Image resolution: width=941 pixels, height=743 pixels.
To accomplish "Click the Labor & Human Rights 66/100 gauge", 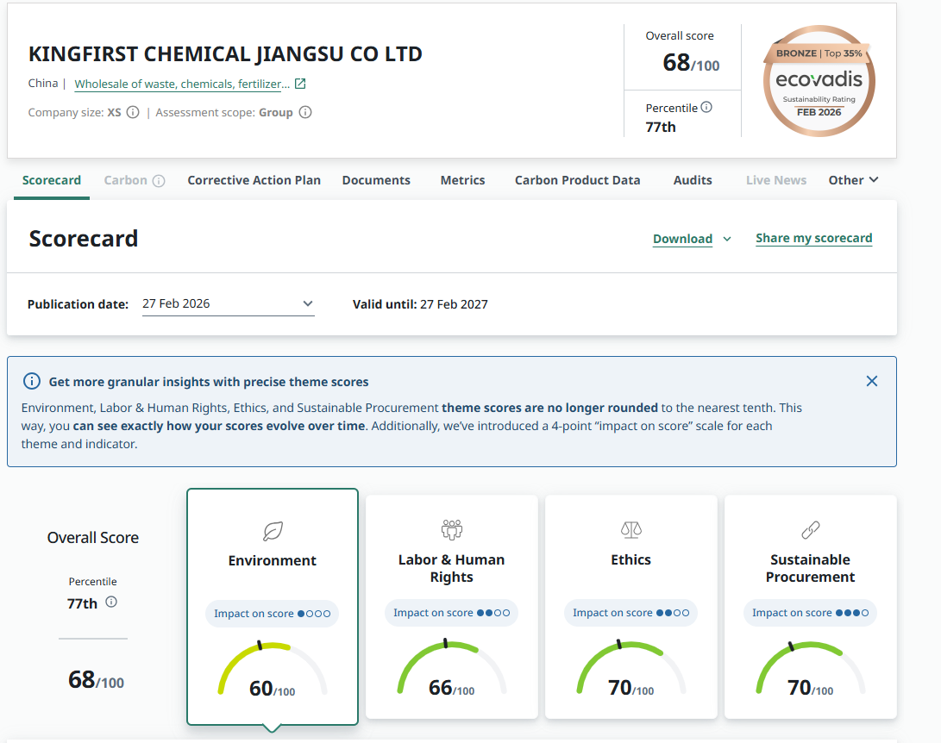I will pyautogui.click(x=452, y=669).
